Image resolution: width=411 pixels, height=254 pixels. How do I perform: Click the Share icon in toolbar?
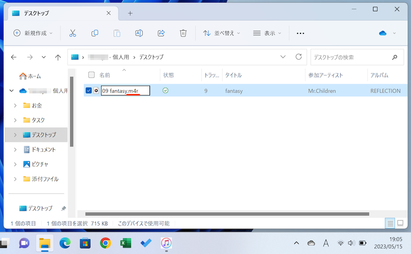[161, 33]
